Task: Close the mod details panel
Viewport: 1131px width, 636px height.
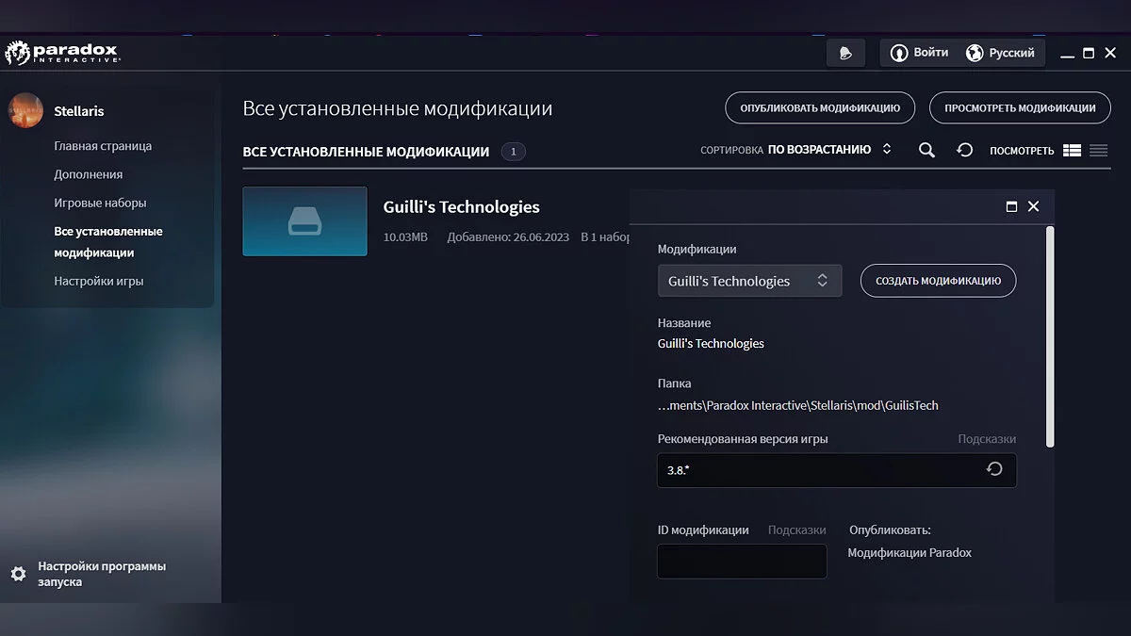Action: click(x=1033, y=206)
